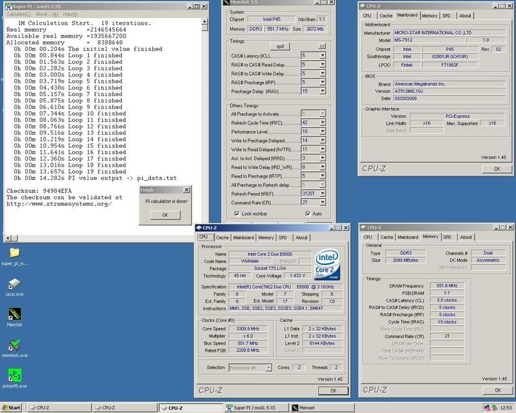Open the Calculate menu in Super PI
Screen dimensions: 516x413
pyautogui.click(x=16, y=14)
